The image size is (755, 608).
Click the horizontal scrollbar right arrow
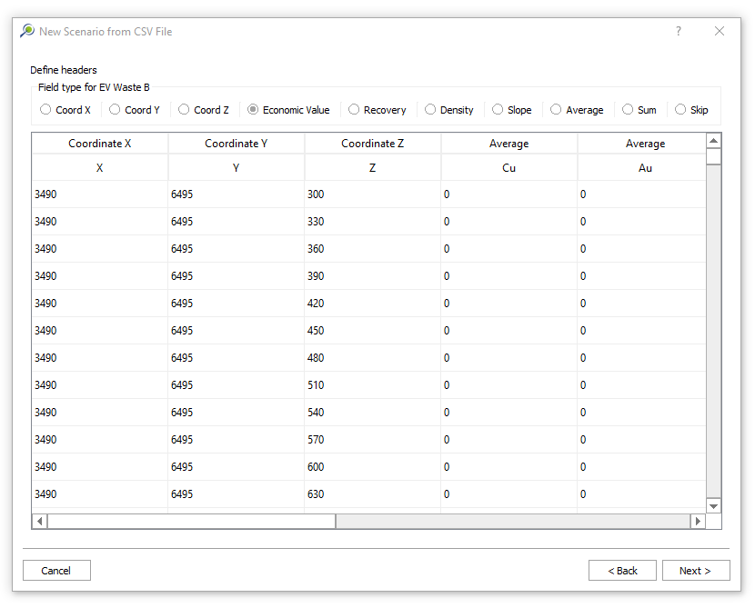[698, 521]
